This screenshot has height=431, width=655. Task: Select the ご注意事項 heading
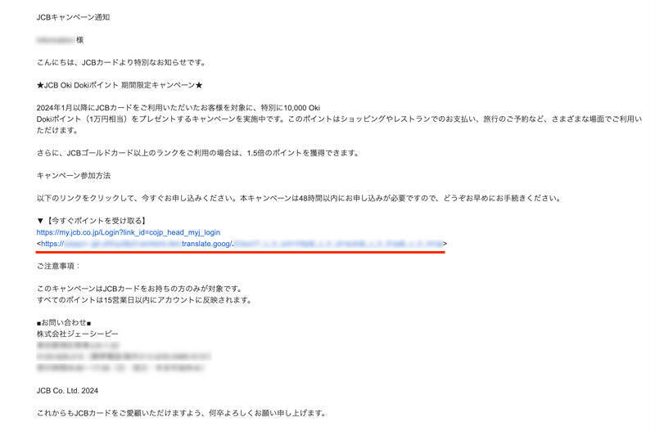[x=58, y=266]
